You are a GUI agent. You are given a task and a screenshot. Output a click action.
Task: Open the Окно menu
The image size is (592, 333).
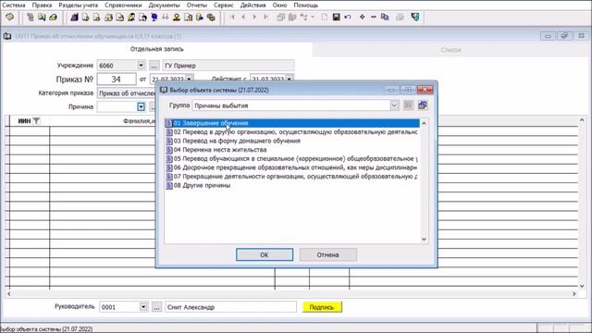(279, 6)
